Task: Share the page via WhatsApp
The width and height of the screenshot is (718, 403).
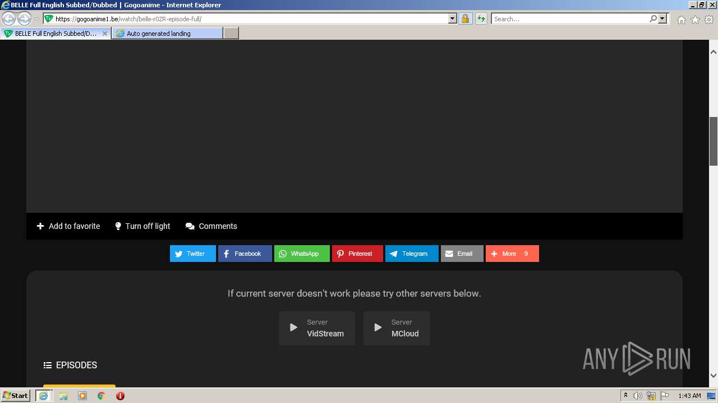Action: point(302,254)
